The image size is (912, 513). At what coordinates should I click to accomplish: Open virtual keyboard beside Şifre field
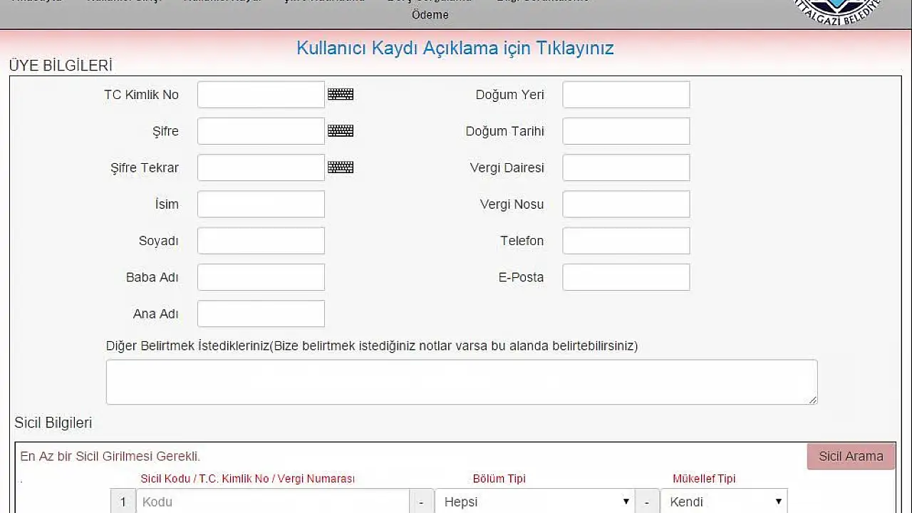click(x=341, y=130)
